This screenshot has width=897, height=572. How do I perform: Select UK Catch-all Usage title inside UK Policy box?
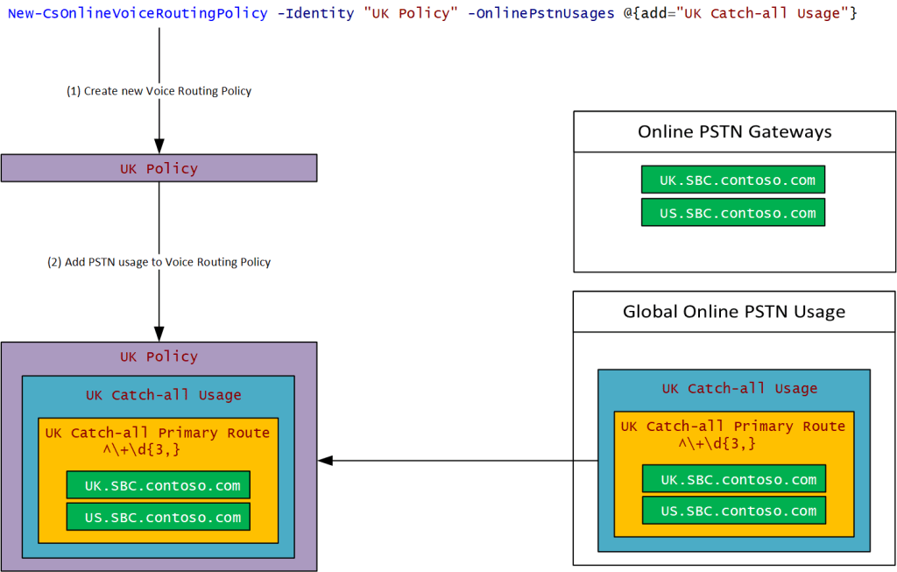(163, 395)
